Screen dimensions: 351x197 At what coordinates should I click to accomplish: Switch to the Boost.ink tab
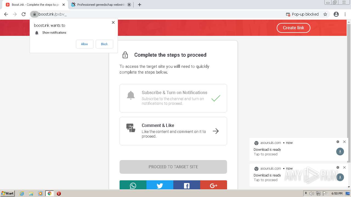click(35, 5)
